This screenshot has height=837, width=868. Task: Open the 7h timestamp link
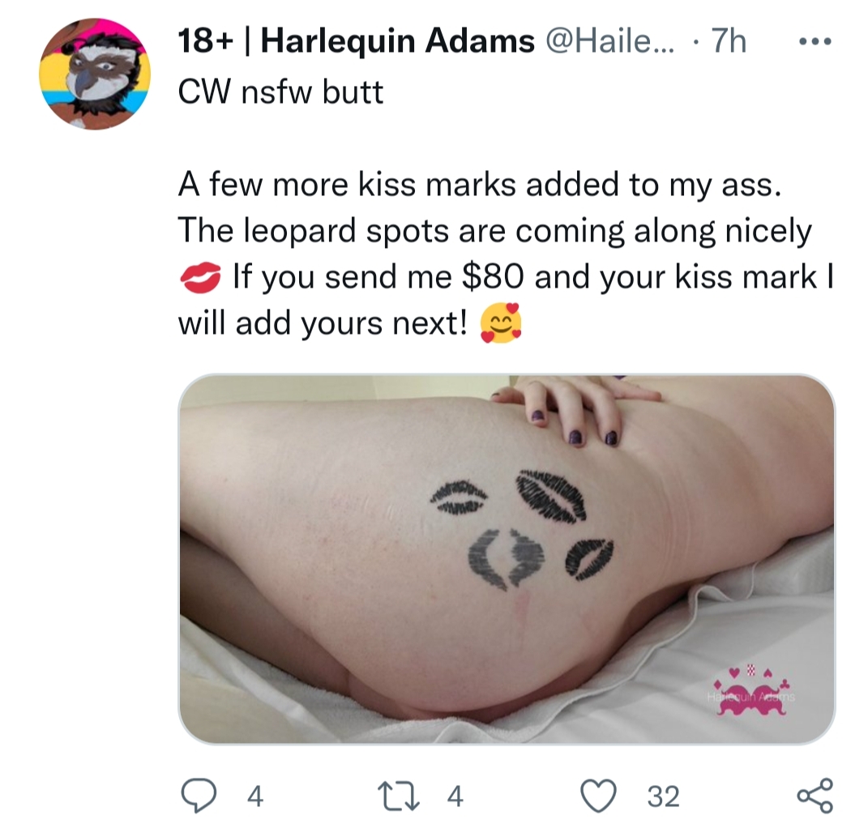coord(729,41)
